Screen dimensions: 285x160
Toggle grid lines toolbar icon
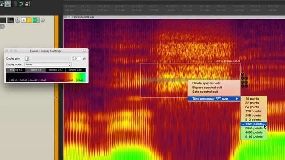click(14, 4)
